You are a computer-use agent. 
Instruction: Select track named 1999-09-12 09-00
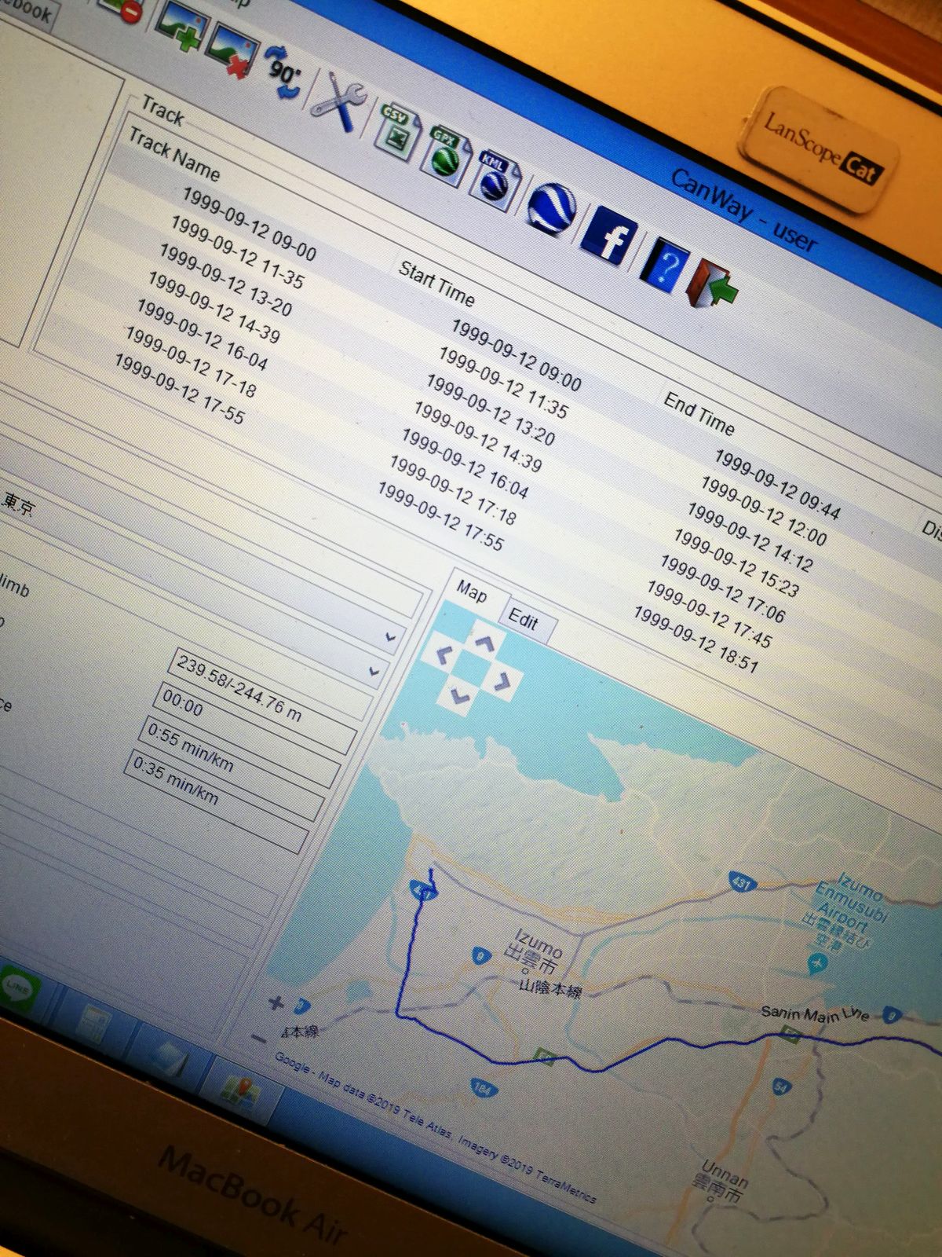[250, 224]
